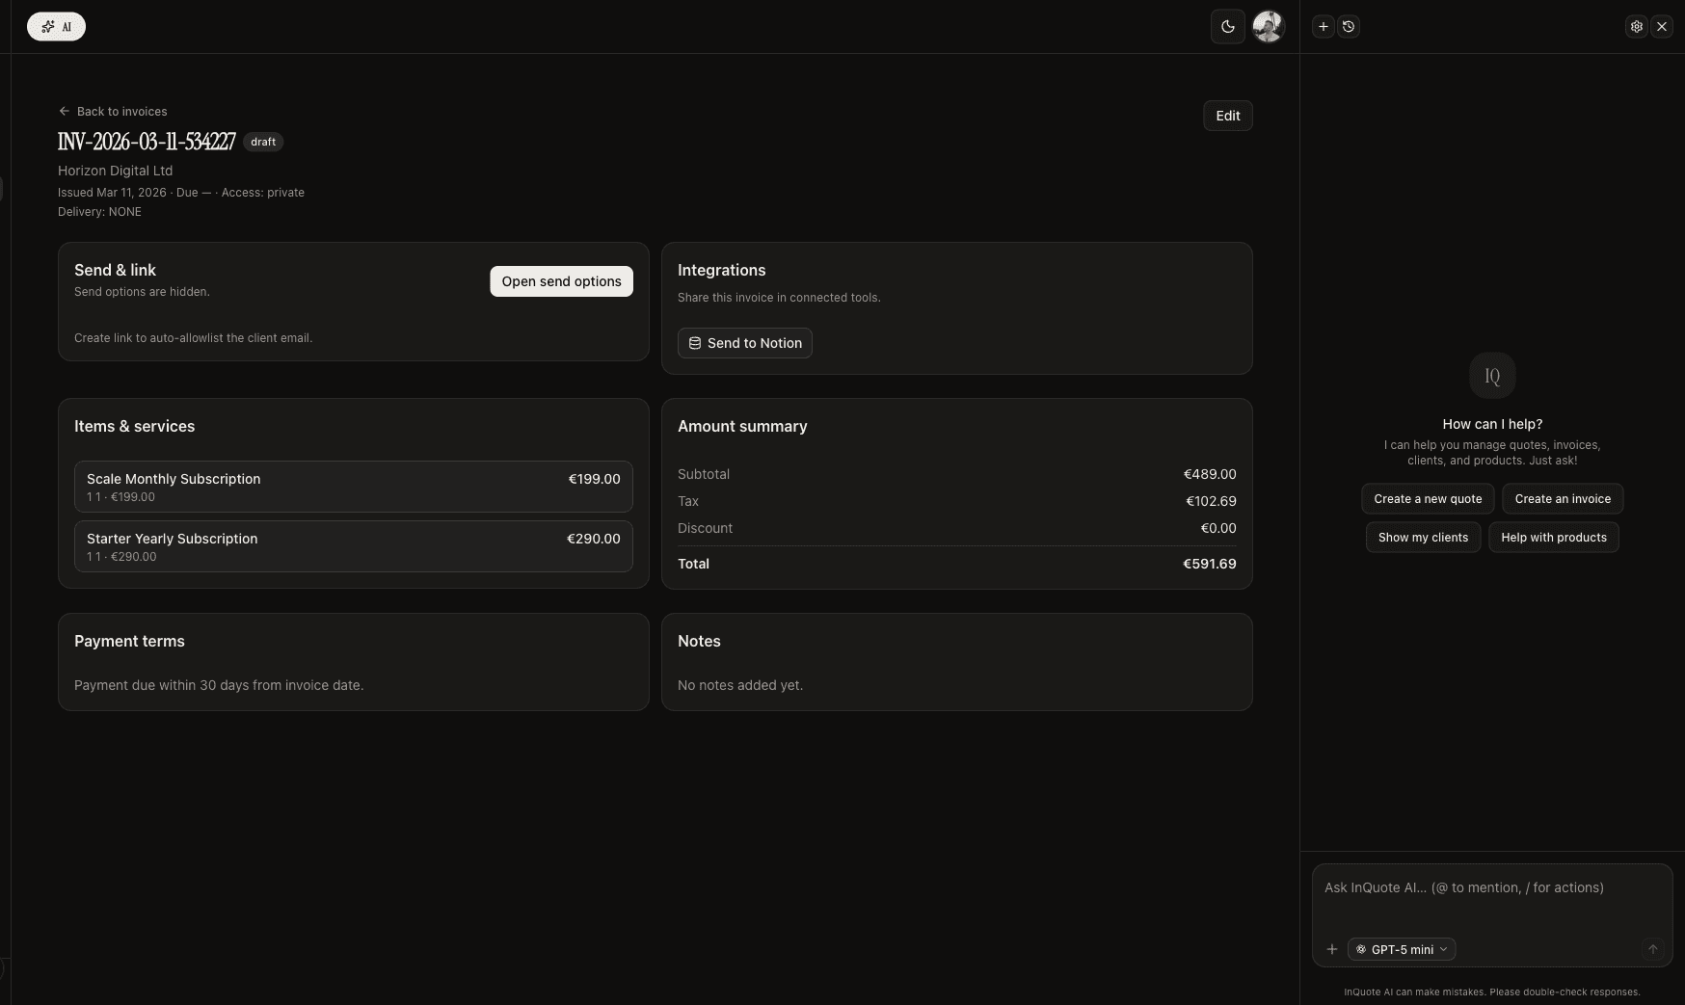Select the Starter Yearly Subscription item
Image resolution: width=1685 pixels, height=1005 pixels.
[x=353, y=546]
